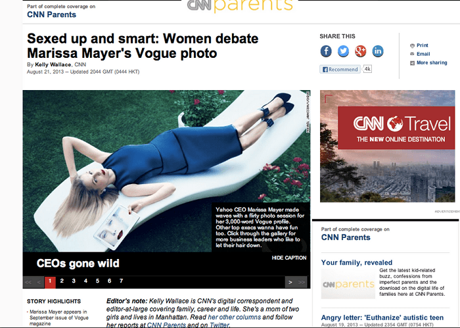Hide the gallery caption
Viewport: 460px width, 328px height.
289,258
